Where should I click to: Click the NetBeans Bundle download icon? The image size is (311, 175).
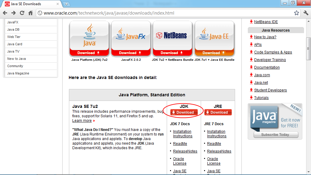(x=173, y=38)
